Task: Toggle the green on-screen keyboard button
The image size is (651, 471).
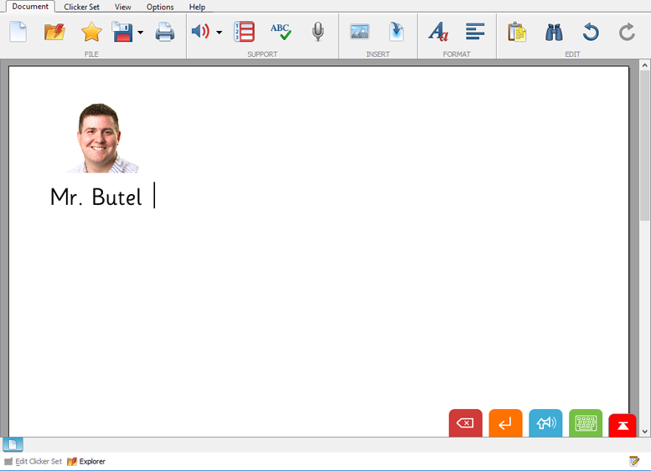Action: [586, 423]
